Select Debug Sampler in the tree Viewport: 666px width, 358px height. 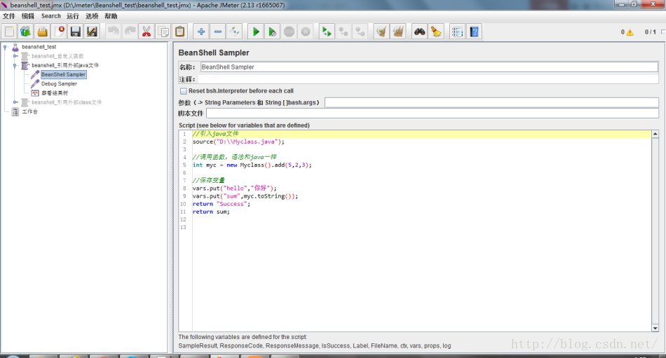59,83
